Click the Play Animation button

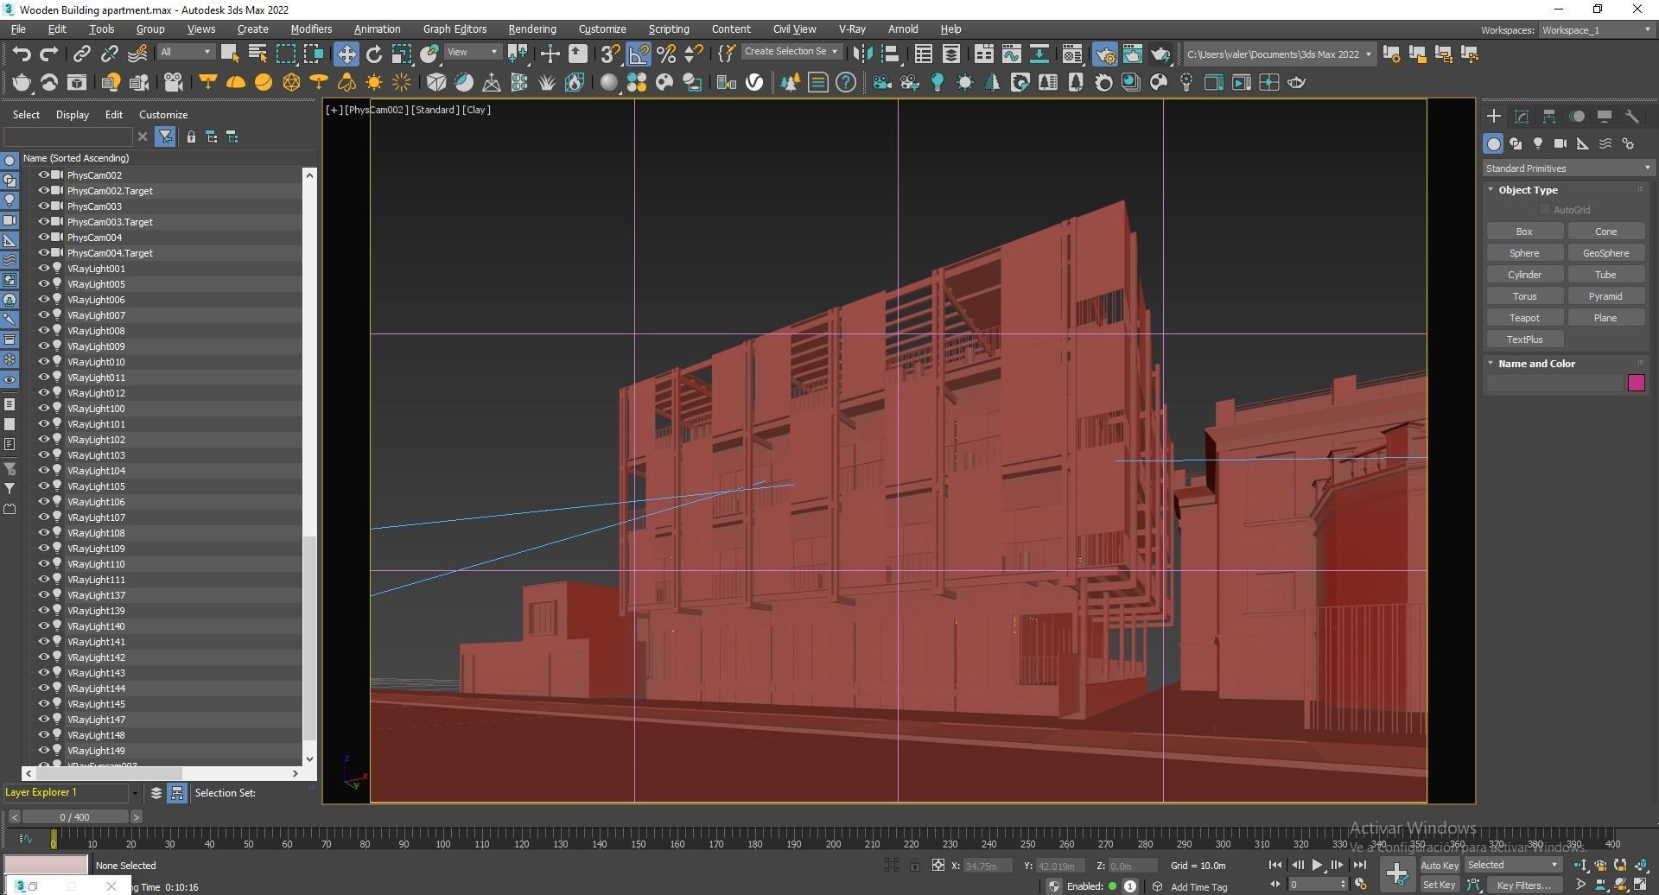tap(1317, 865)
